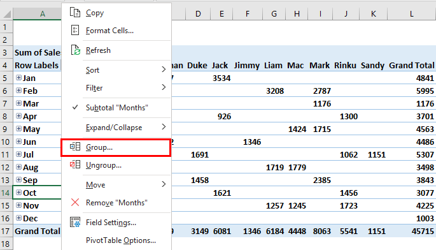Select row 1 header
436x250 pixels.
coord(6,27)
